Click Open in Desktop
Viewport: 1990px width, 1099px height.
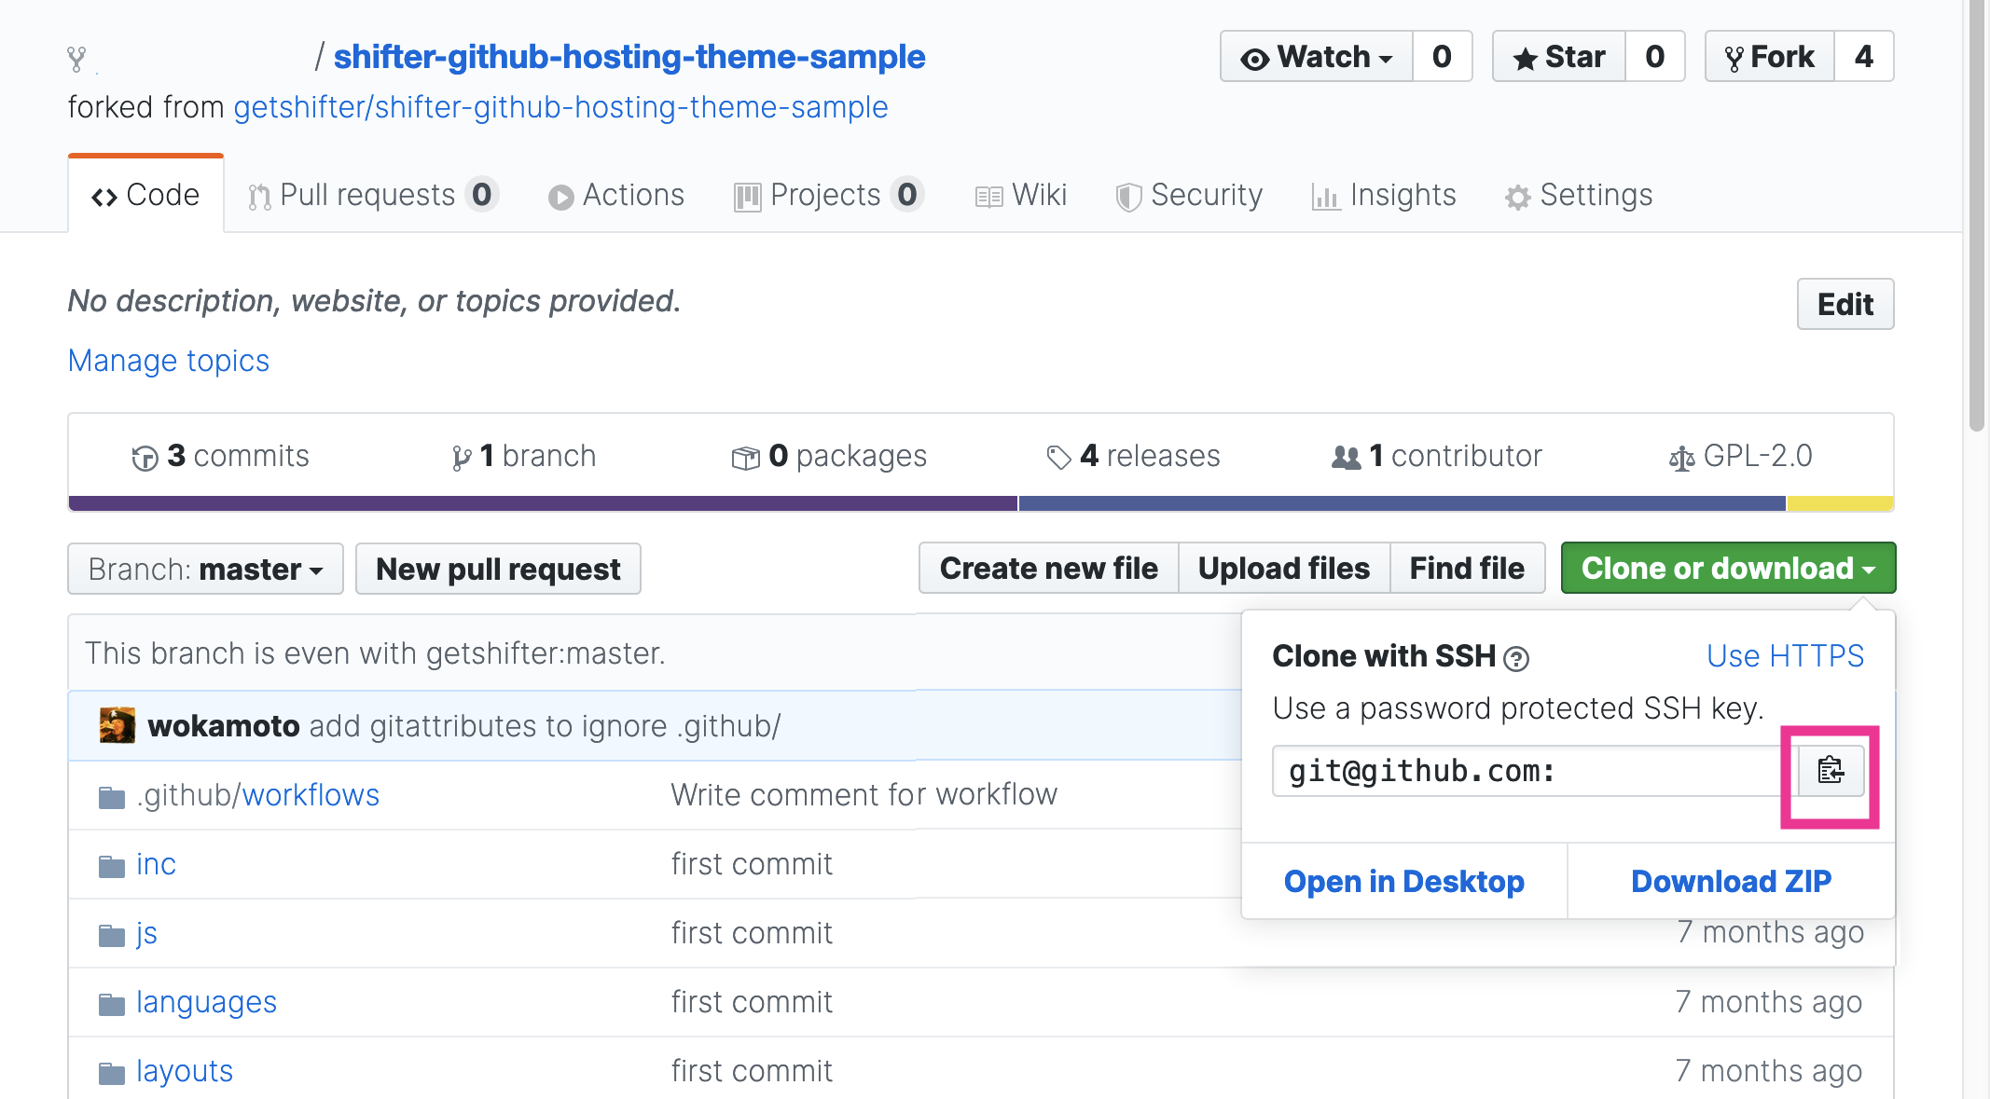[1404, 881]
